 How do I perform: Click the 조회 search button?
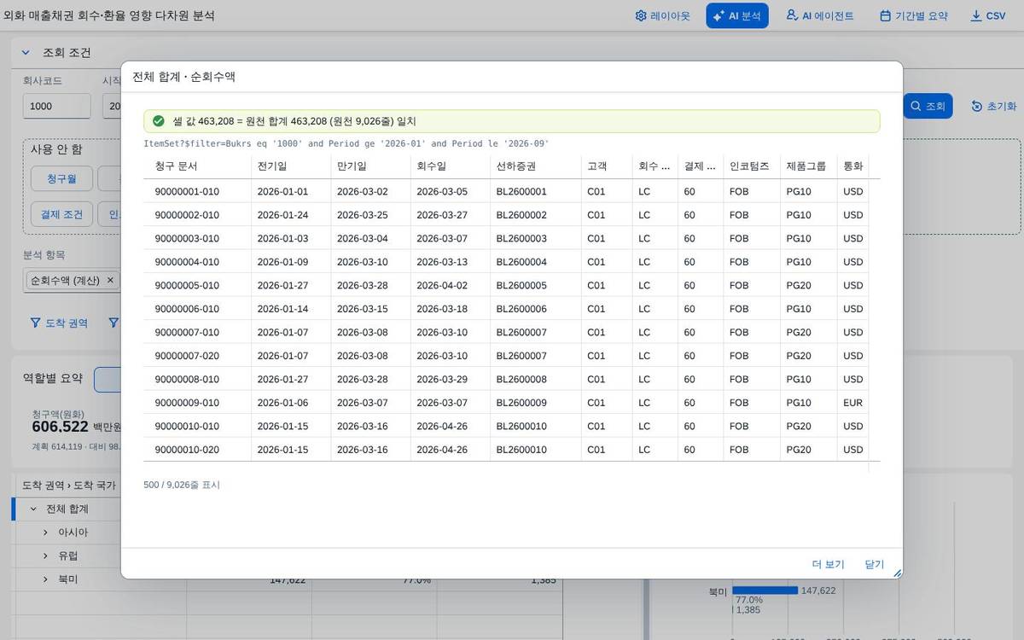928,106
